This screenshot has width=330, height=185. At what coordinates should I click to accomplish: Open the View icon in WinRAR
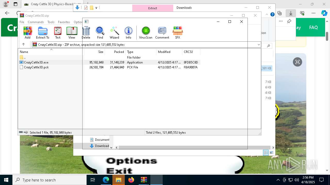point(72,33)
